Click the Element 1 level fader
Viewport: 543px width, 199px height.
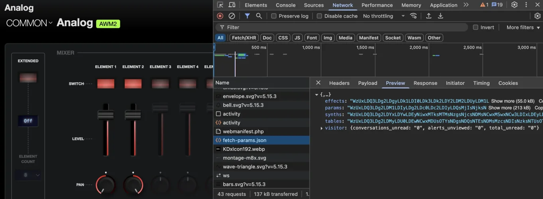click(x=106, y=115)
